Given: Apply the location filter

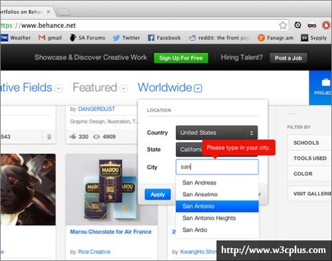Looking at the screenshot, I should pos(157,195).
